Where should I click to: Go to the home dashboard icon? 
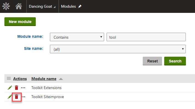coord(19,6)
